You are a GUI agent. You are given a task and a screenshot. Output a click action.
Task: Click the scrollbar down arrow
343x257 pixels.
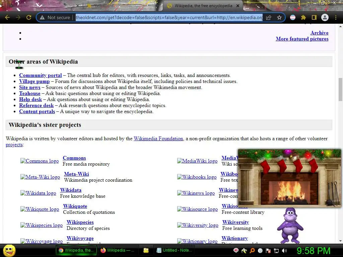coord(340,241)
